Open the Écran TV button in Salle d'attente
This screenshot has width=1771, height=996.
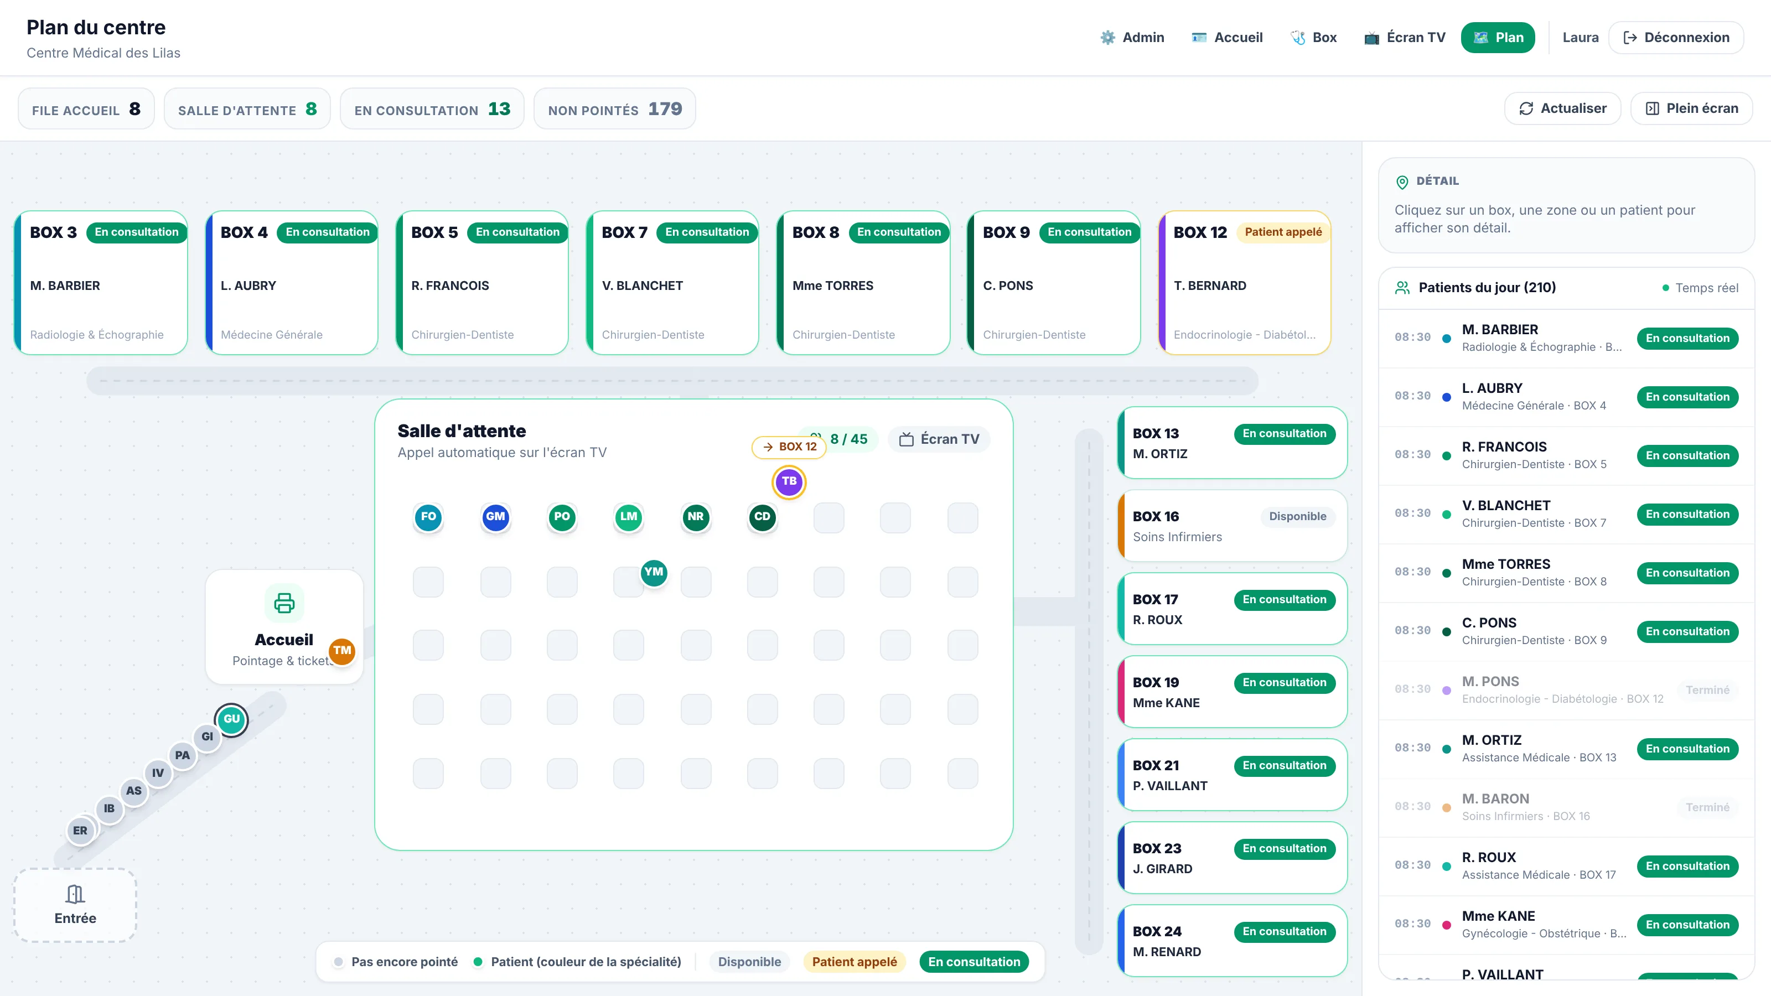tap(939, 439)
